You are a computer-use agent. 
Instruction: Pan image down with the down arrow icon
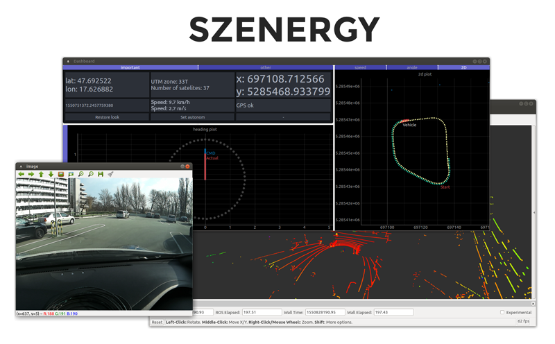51,174
